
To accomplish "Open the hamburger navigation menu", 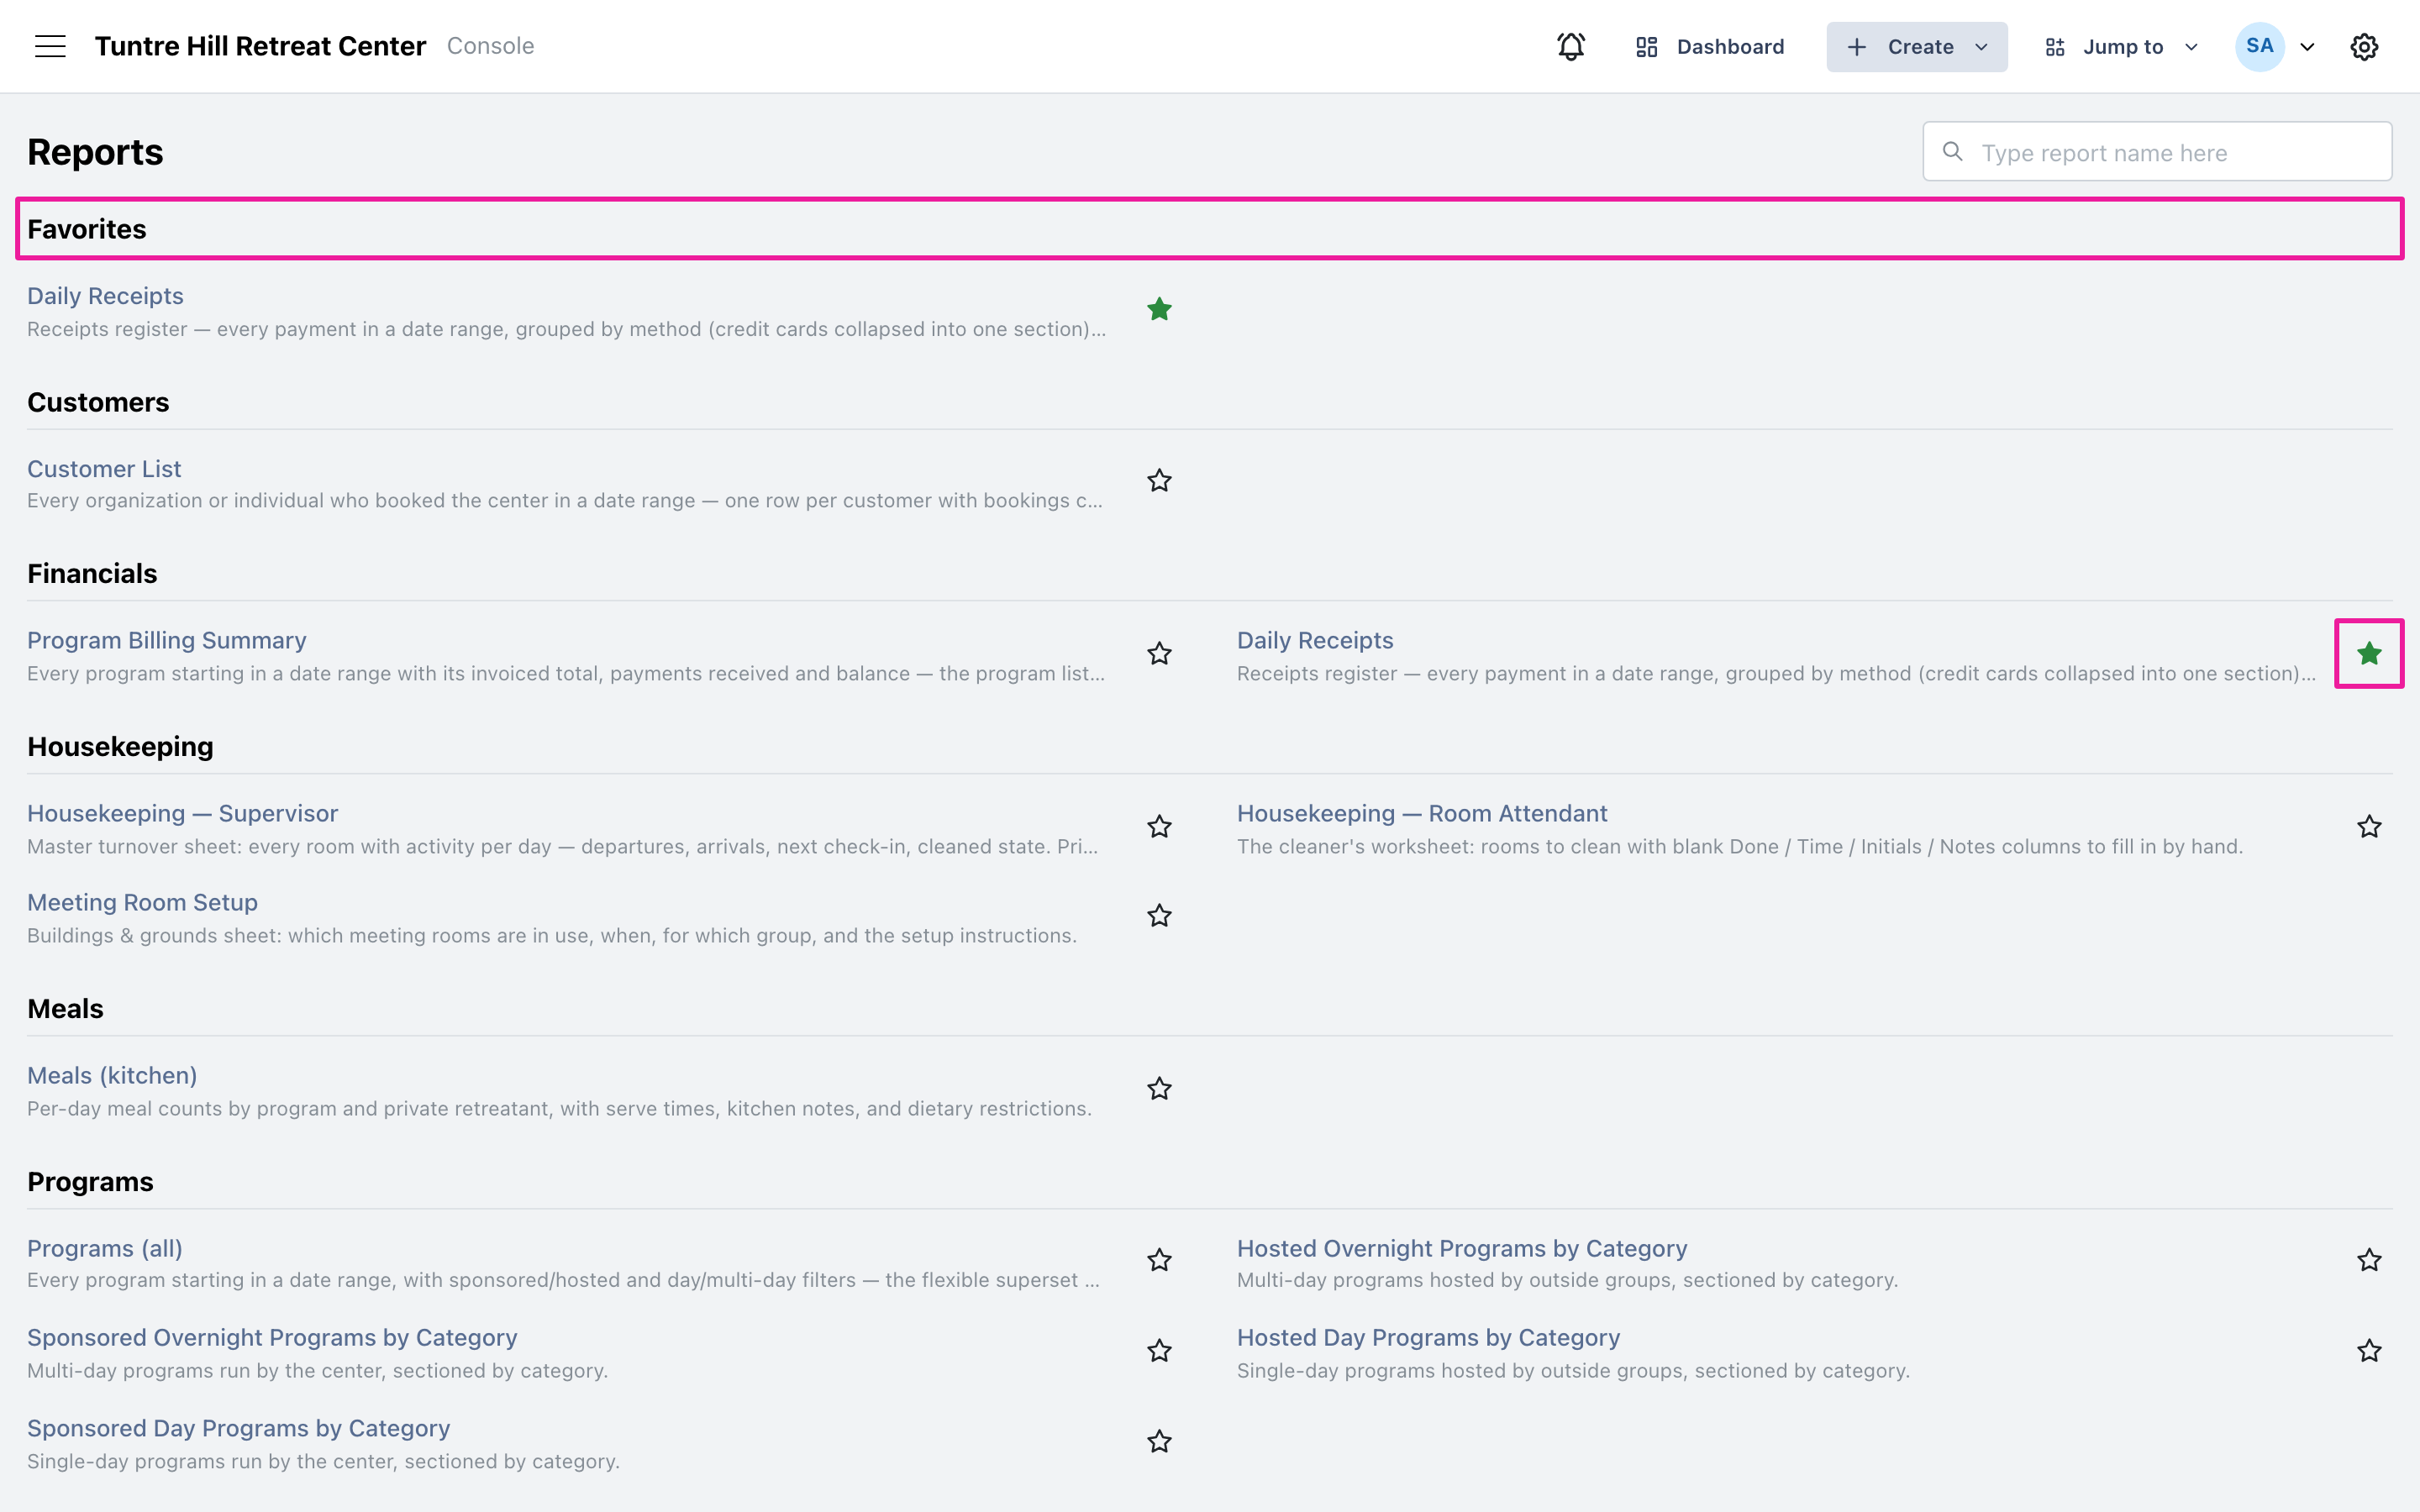I will (50, 46).
